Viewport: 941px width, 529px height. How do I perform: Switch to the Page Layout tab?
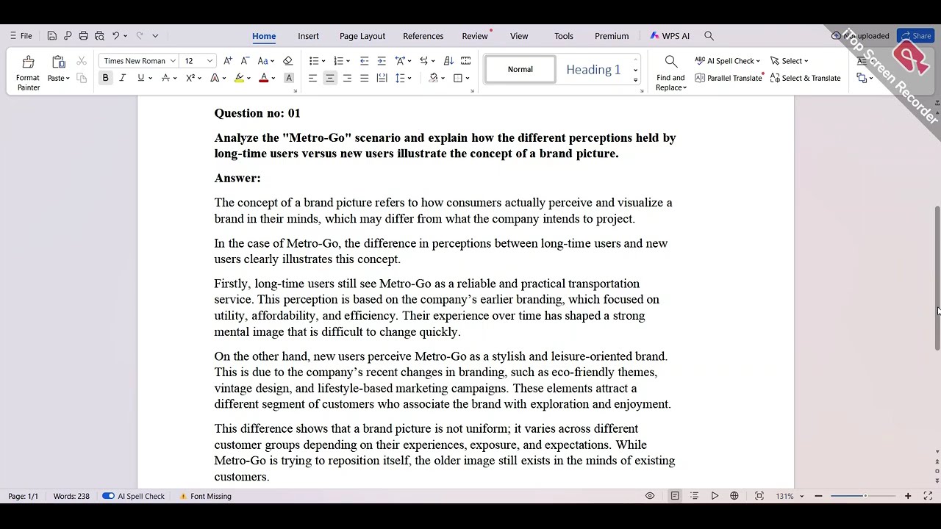click(362, 35)
